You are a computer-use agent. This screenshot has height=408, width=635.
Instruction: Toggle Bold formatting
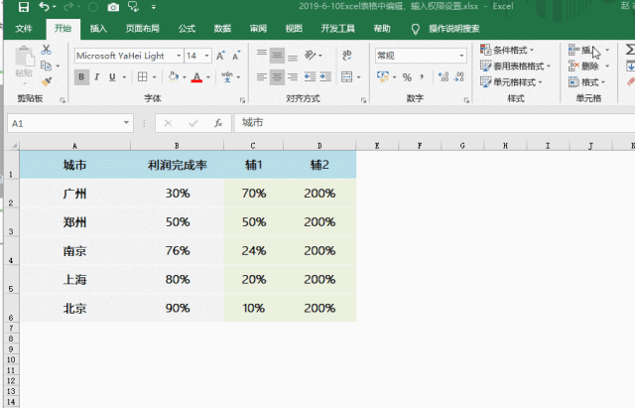coord(82,76)
